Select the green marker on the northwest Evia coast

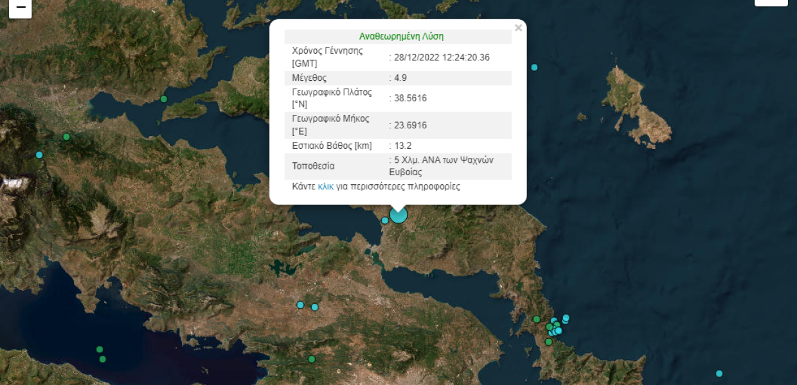tap(164, 99)
